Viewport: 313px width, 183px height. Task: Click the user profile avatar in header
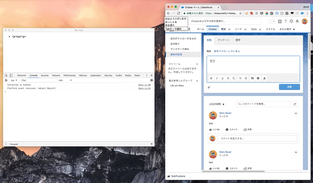pos(305,21)
